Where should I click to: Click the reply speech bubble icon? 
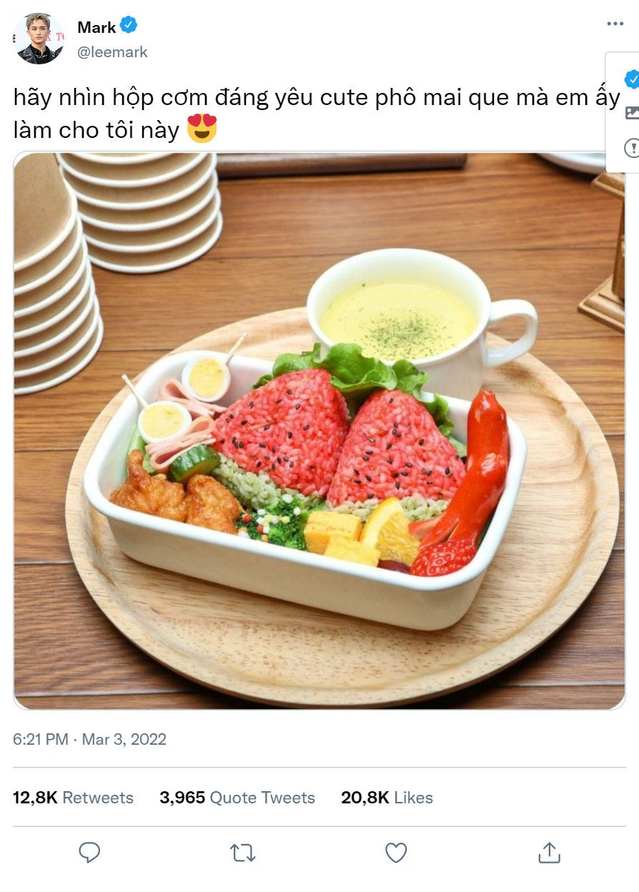pos(89,852)
